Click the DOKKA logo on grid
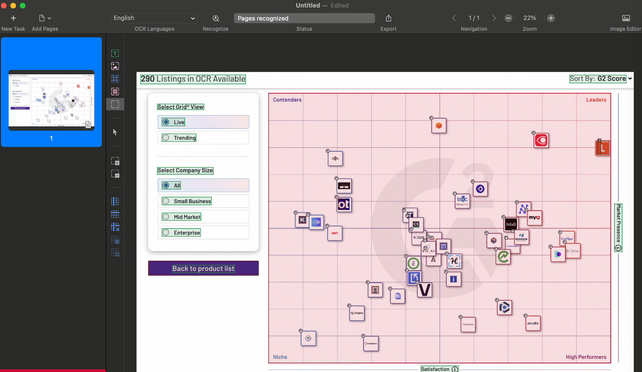 tap(522, 237)
